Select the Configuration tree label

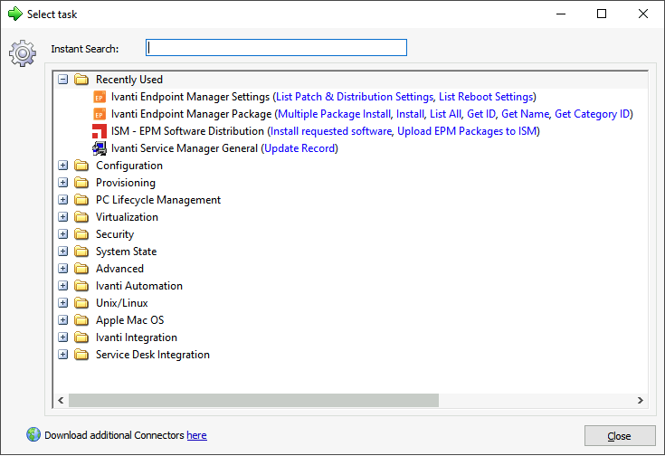129,166
